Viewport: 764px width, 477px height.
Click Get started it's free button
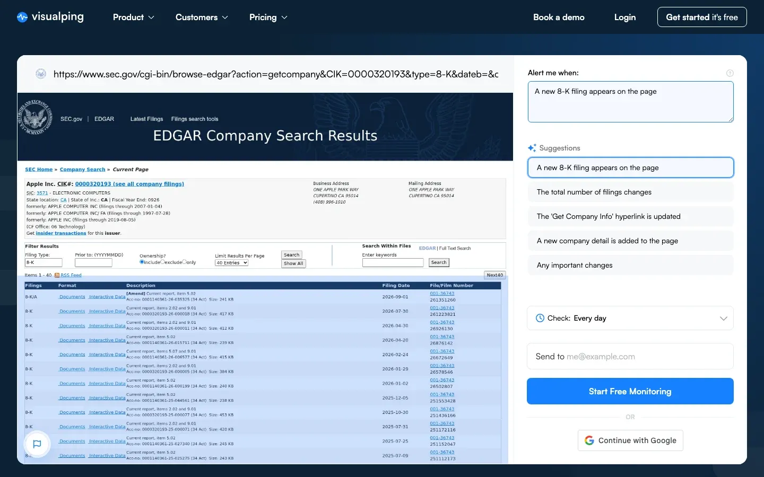click(702, 17)
